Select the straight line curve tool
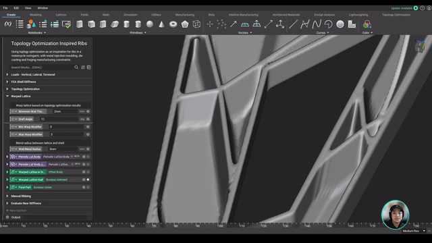Screen dimensions: 432x243 pyautogui.click(x=293, y=24)
